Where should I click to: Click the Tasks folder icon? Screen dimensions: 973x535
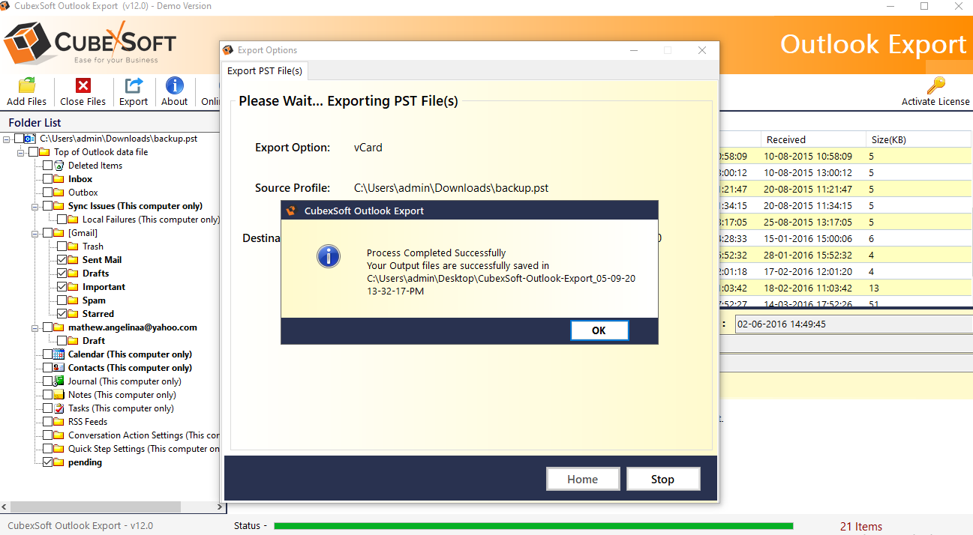pos(59,408)
